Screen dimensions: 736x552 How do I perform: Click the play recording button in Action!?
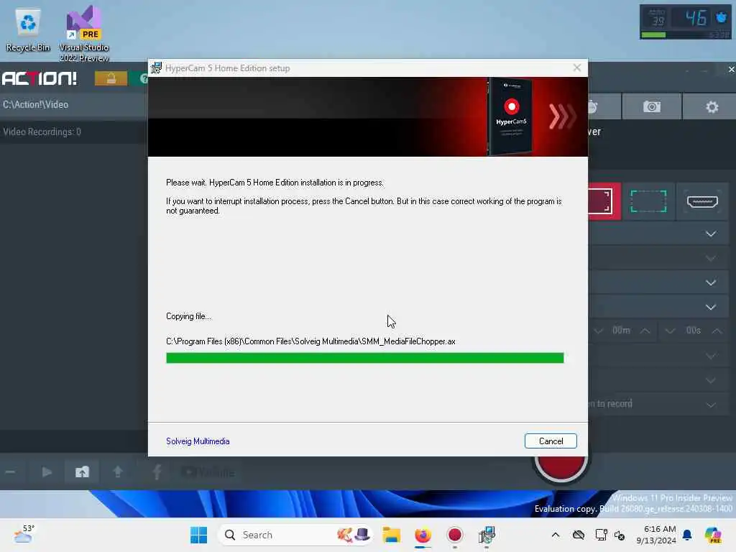(x=47, y=471)
